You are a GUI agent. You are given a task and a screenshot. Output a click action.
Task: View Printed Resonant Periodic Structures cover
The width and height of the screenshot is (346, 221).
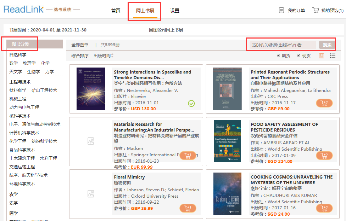[x=227, y=89]
